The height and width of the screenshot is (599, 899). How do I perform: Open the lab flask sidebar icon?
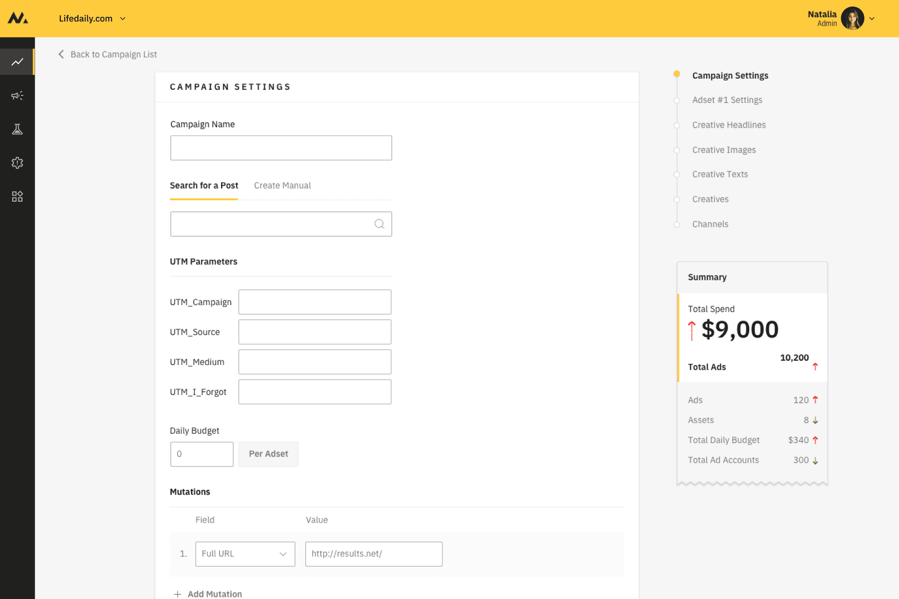17,129
